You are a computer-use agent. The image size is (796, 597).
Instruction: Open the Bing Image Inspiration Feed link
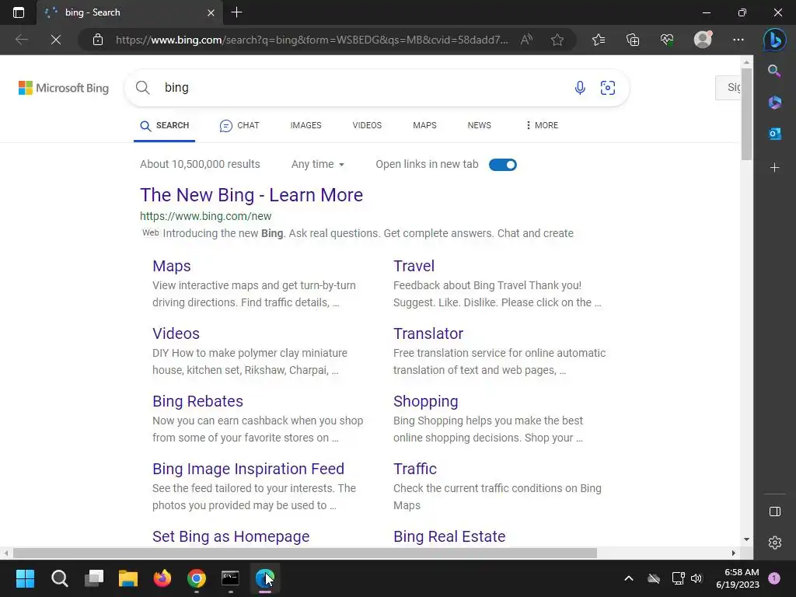point(248,469)
